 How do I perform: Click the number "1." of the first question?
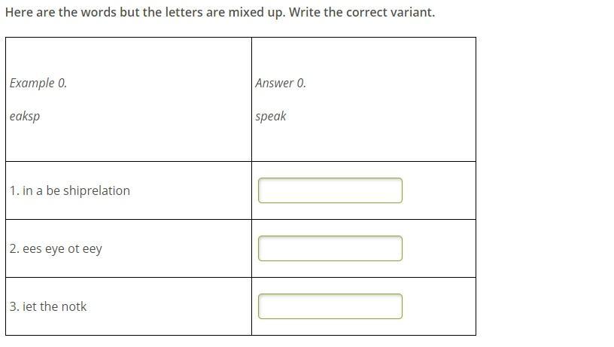click(x=14, y=190)
